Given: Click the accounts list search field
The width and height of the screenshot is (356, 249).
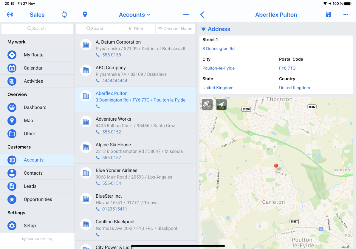Looking at the screenshot, I should pos(96,29).
